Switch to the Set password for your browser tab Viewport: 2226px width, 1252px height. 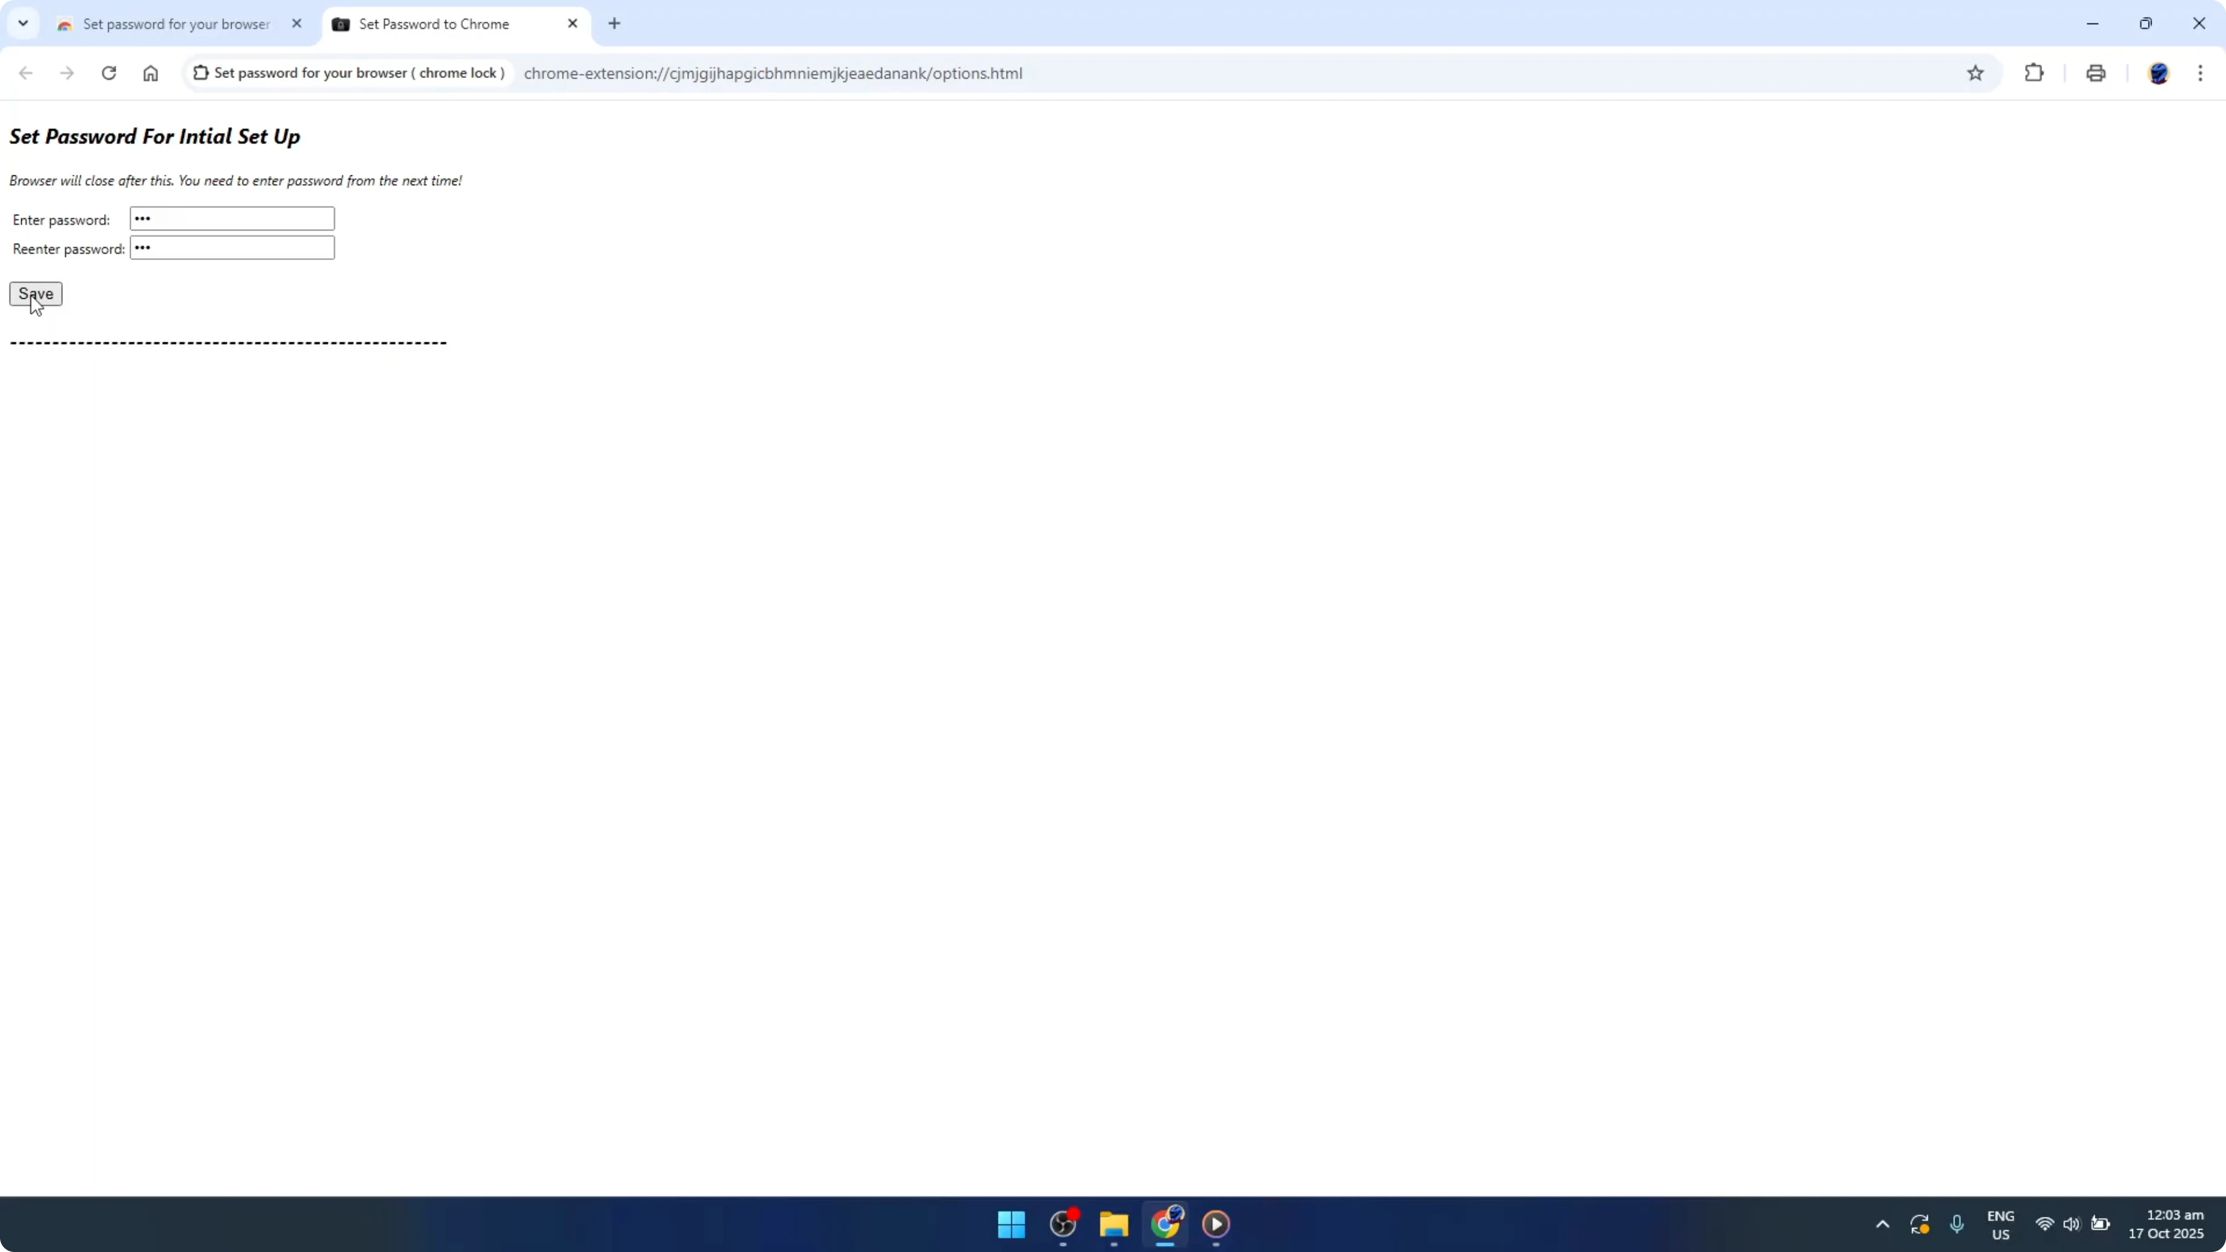coord(169,24)
